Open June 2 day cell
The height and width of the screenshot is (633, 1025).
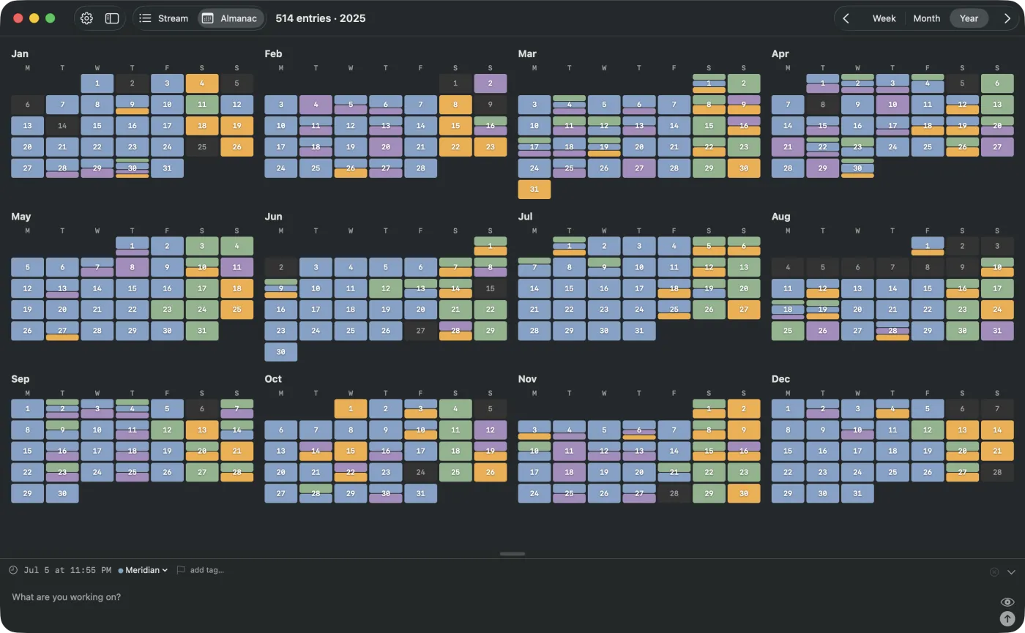pyautogui.click(x=281, y=267)
